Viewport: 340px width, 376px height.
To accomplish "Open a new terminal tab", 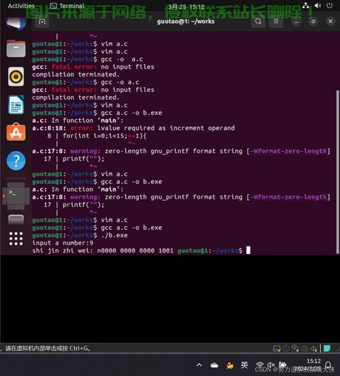I will (x=42, y=22).
